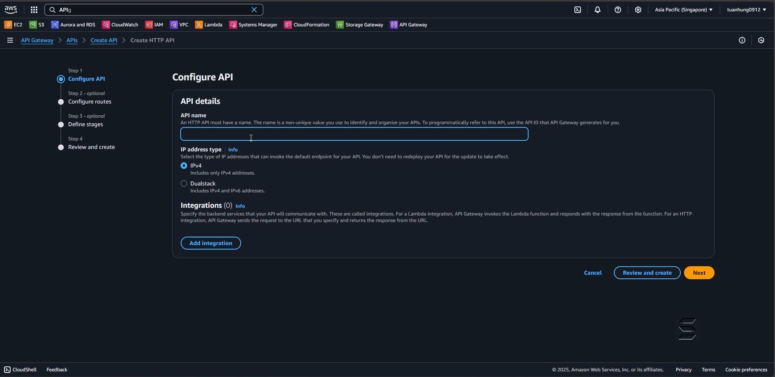Focus the API name input field
Screen dimensions: 775x377
[354, 134]
